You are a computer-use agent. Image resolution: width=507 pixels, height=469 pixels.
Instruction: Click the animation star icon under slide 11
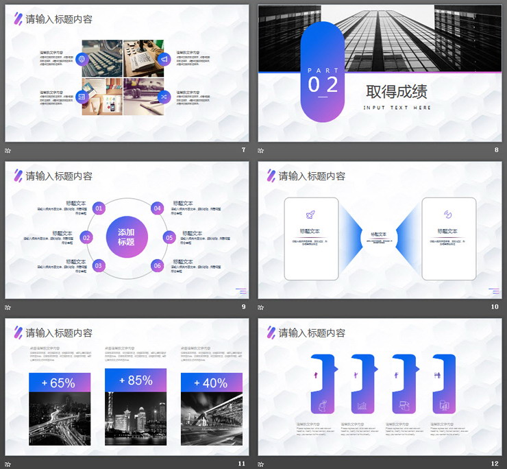[x=8, y=464]
